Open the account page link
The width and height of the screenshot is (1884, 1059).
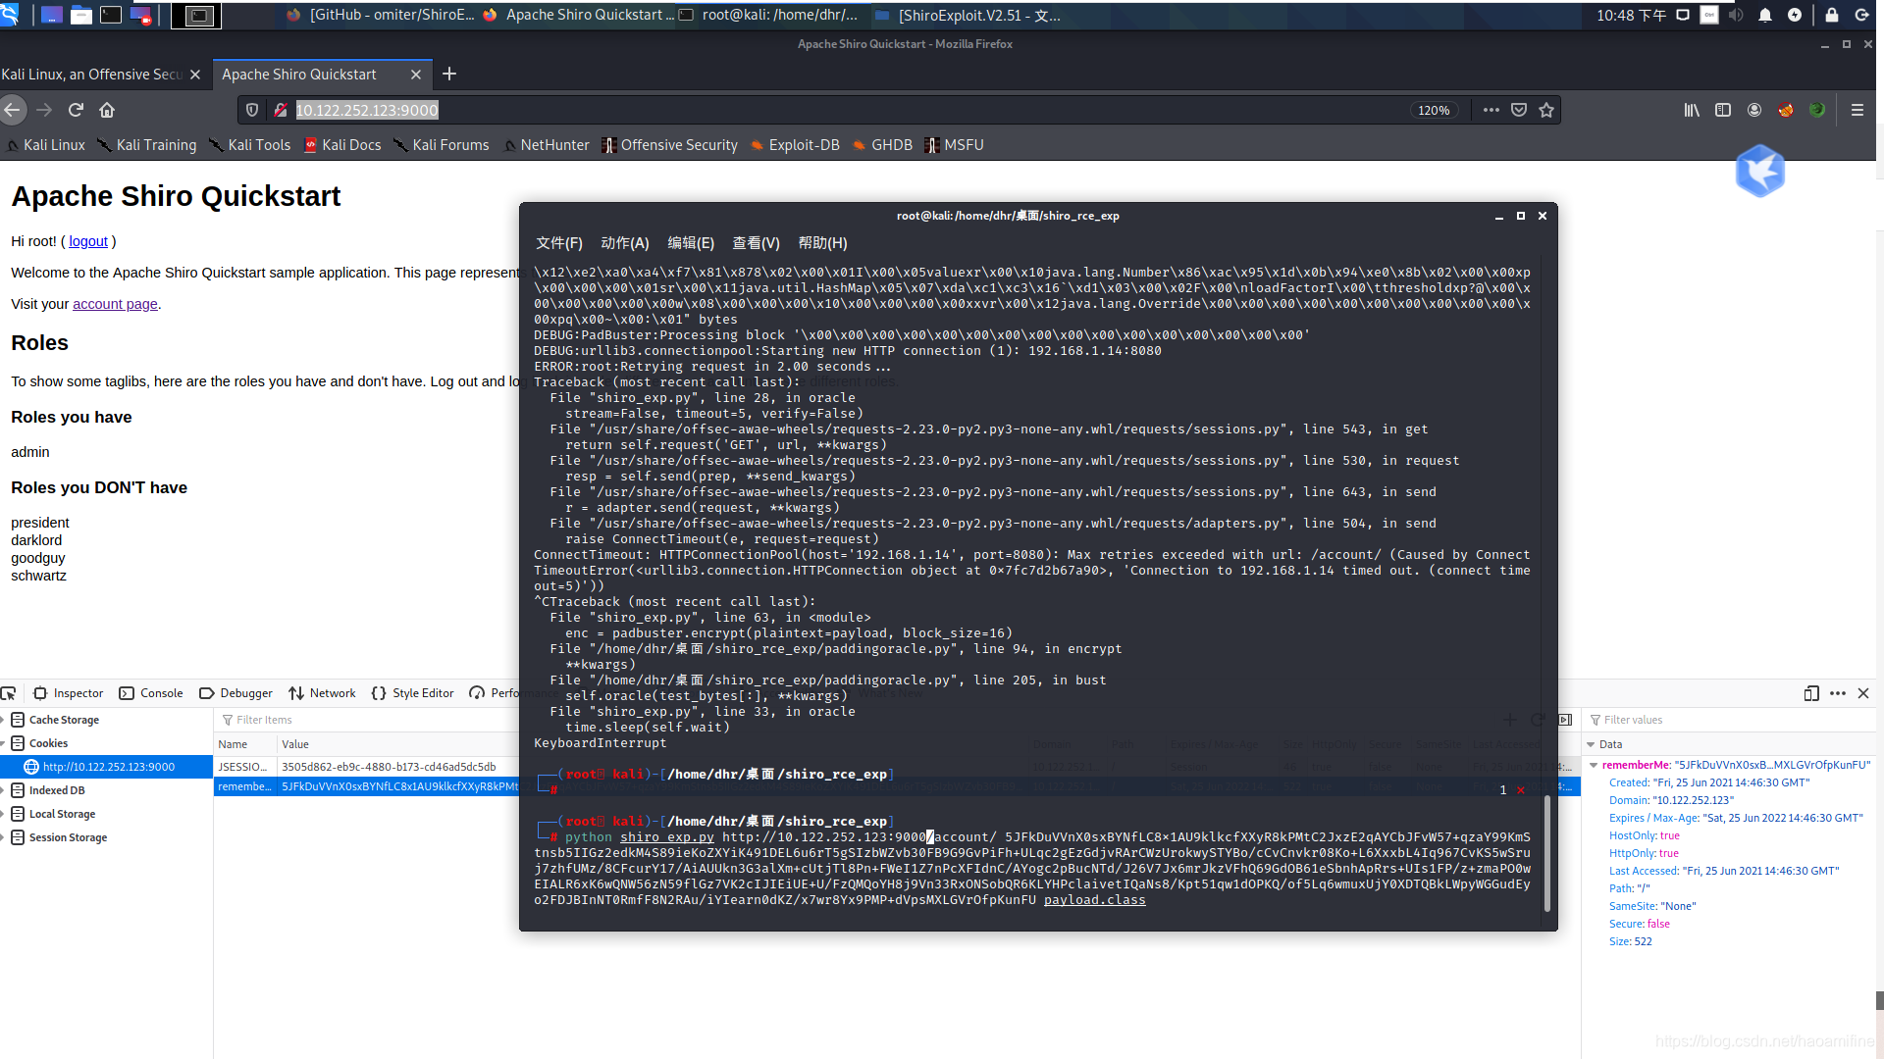[115, 304]
